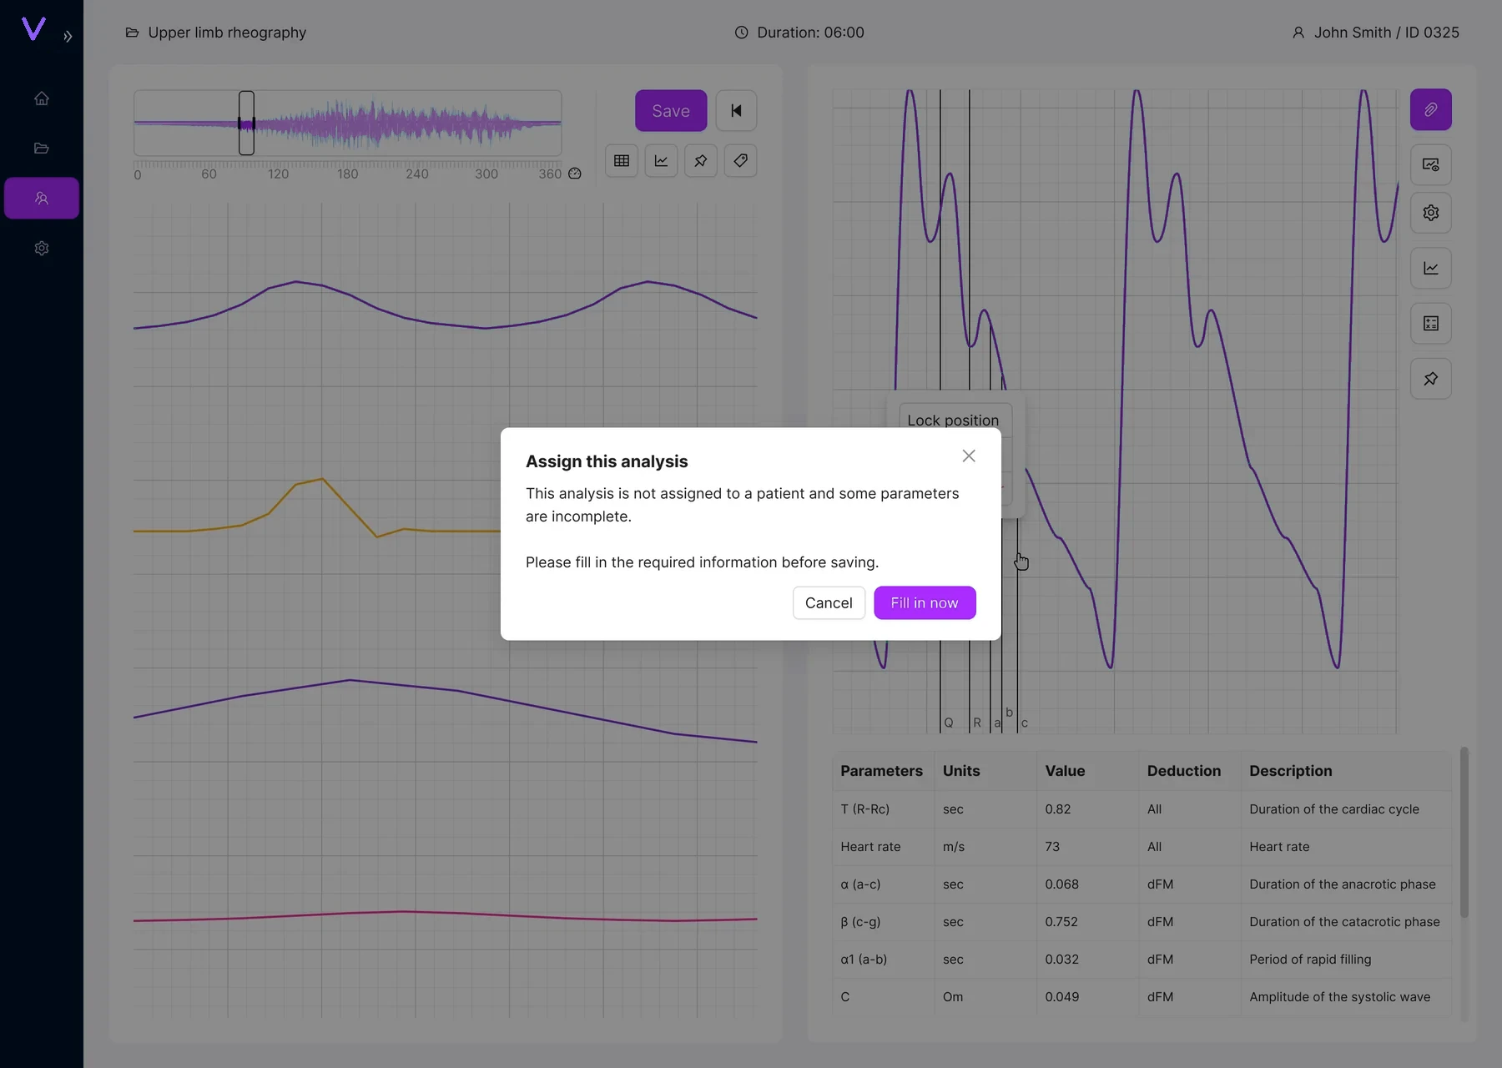Screen dimensions: 1502x1068
Task: Click the right panel line chart icon
Action: coord(1431,269)
